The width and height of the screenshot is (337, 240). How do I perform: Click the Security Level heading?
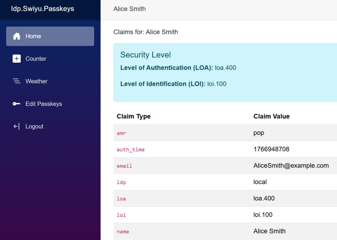pyautogui.click(x=145, y=55)
